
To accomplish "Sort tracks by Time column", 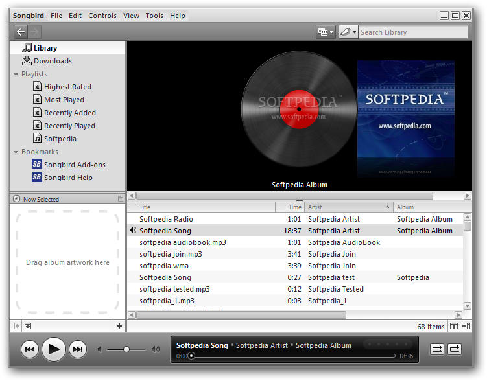I will [290, 207].
